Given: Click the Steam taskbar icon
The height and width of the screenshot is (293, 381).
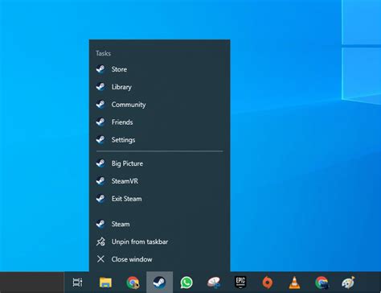Looking at the screenshot, I should [159, 283].
